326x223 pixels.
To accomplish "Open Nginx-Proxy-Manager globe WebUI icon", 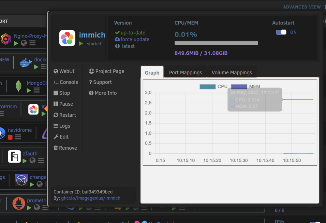I will pos(24,43).
